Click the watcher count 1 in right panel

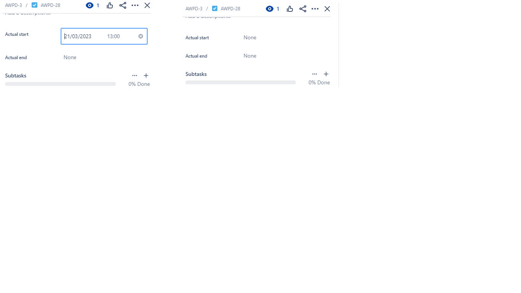point(278,9)
